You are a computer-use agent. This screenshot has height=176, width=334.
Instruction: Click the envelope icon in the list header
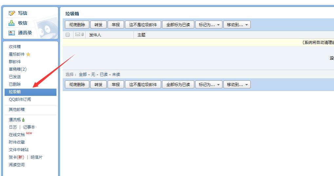(x=78, y=34)
